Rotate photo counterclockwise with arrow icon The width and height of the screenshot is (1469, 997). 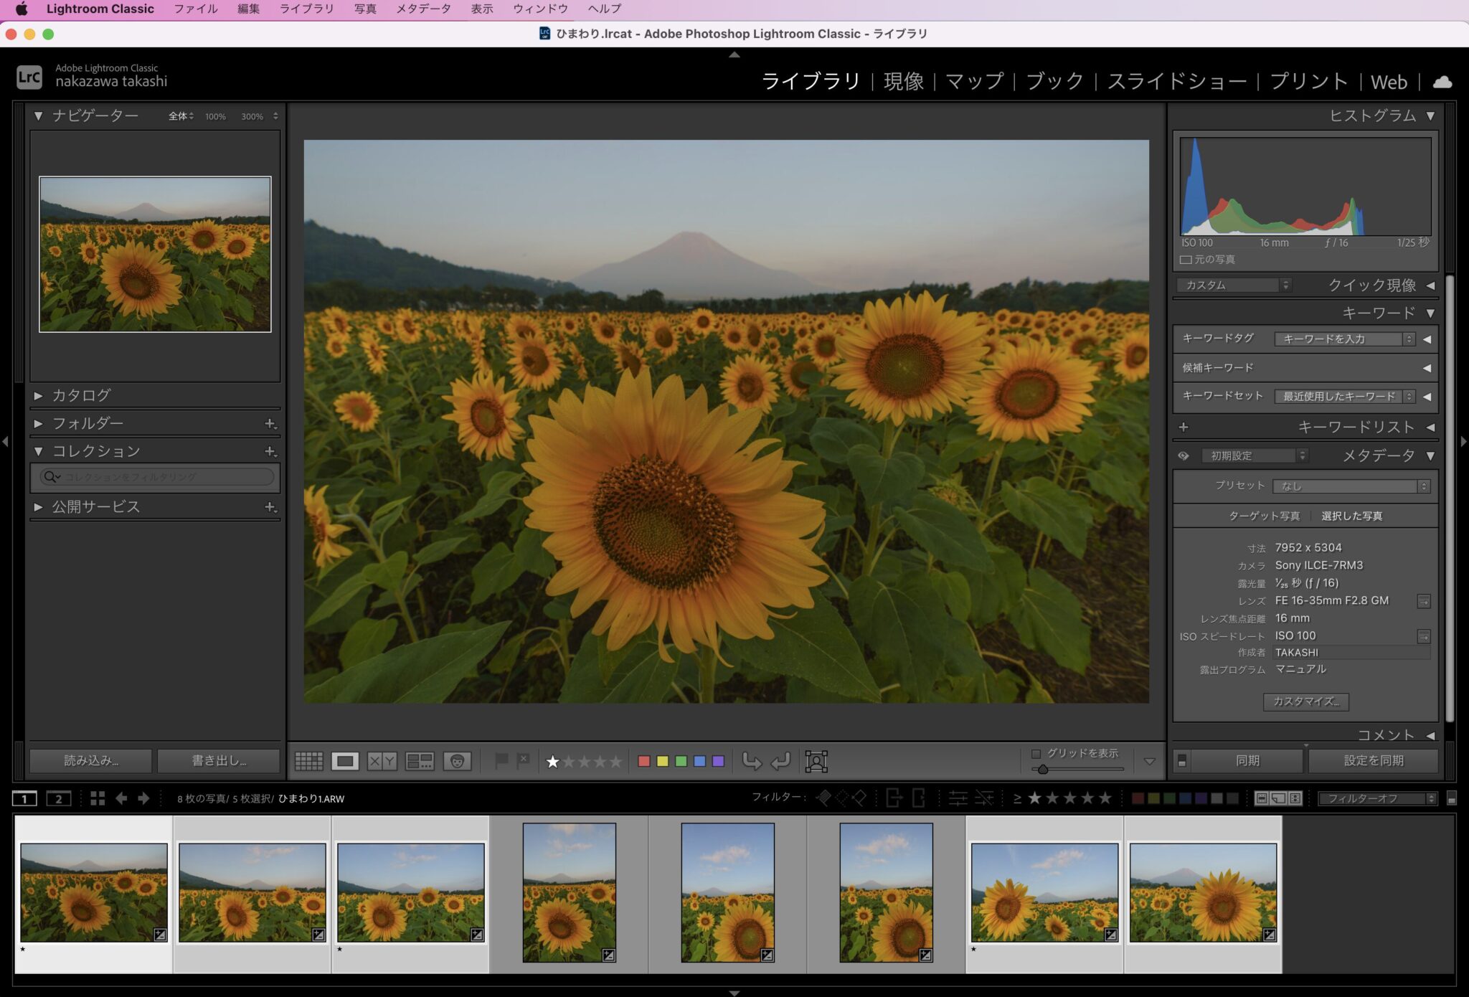pyautogui.click(x=751, y=761)
